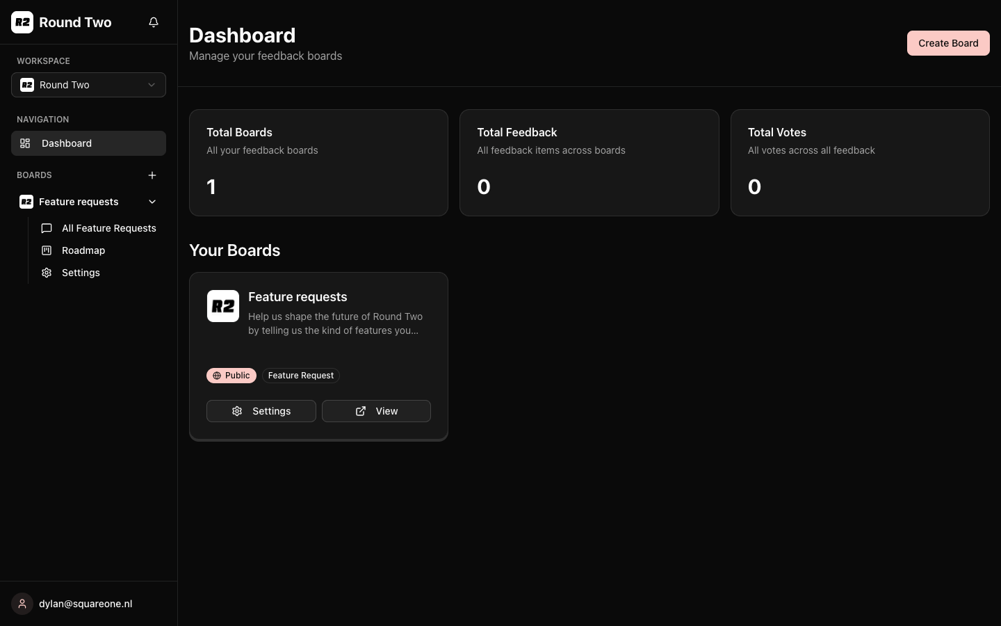Collapse the Feature requests board section
Viewport: 1001px width, 626px height.
[152, 202]
